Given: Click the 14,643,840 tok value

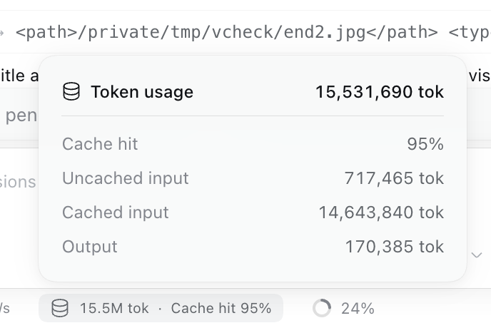Looking at the screenshot, I should (x=381, y=212).
